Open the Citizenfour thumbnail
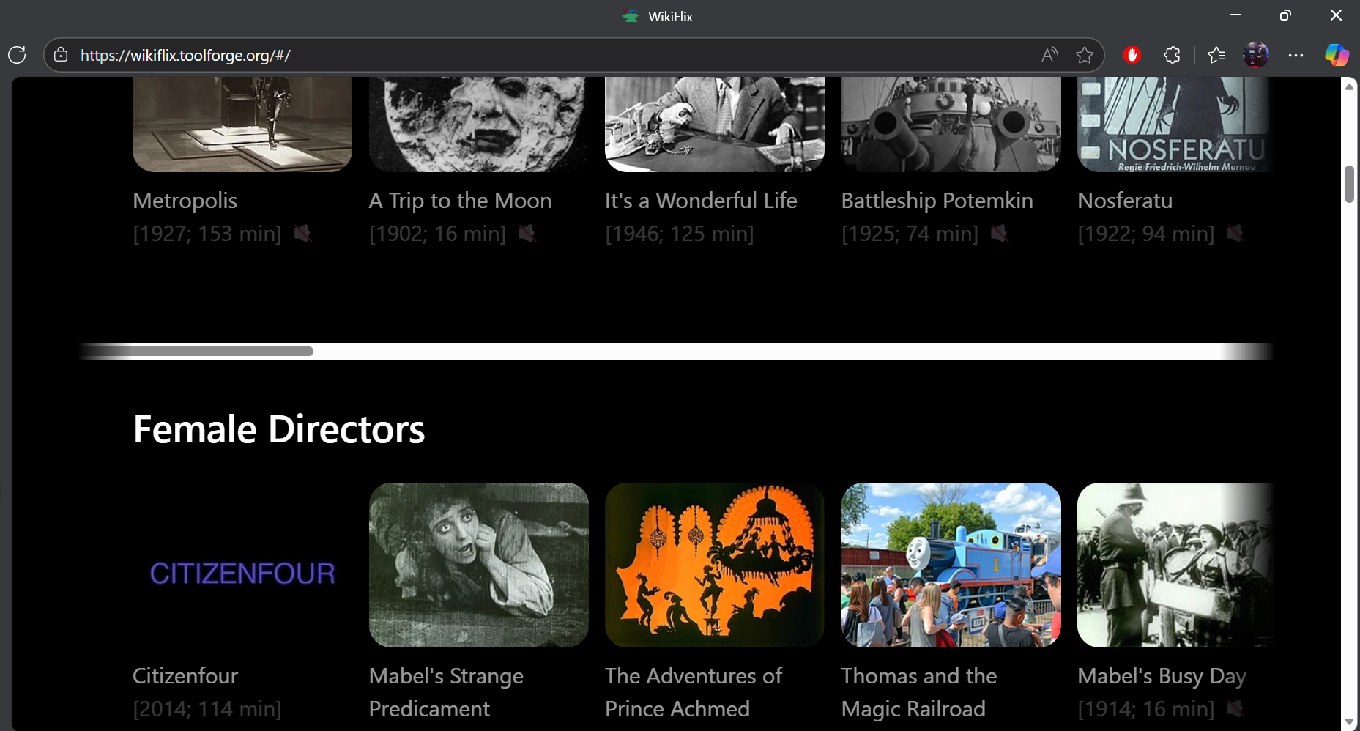1360x731 pixels. (x=242, y=565)
